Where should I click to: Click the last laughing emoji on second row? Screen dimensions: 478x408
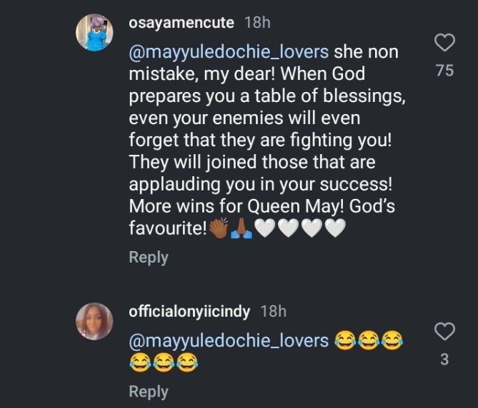tap(187, 363)
